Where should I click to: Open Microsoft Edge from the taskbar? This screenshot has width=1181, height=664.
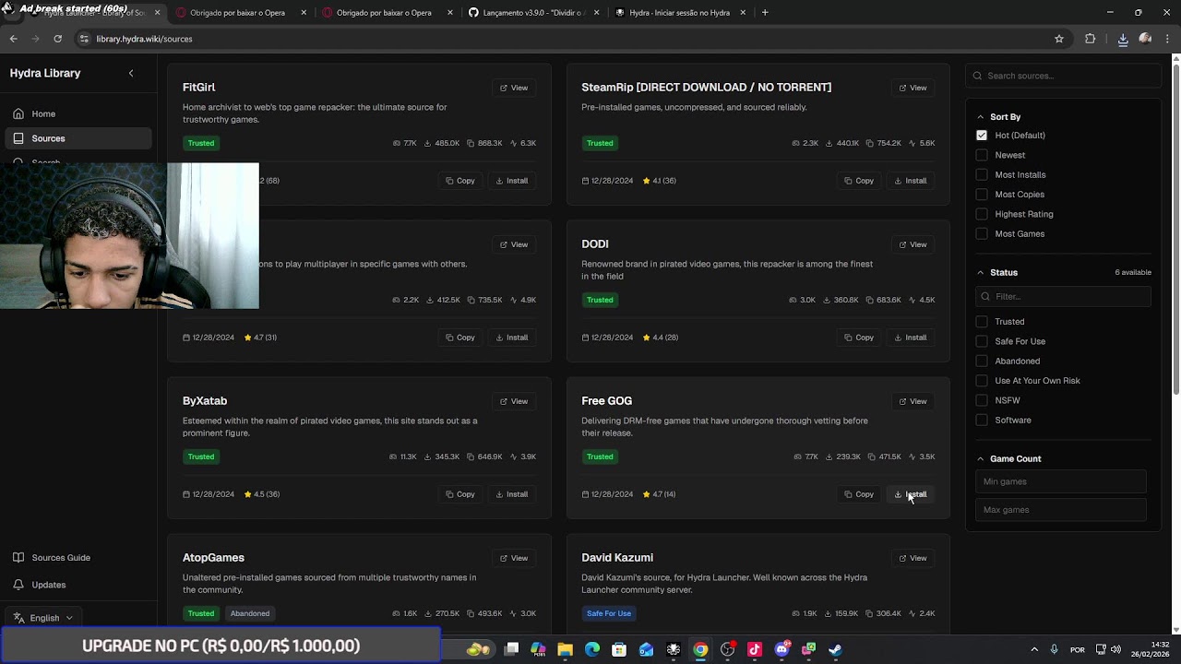(x=592, y=649)
